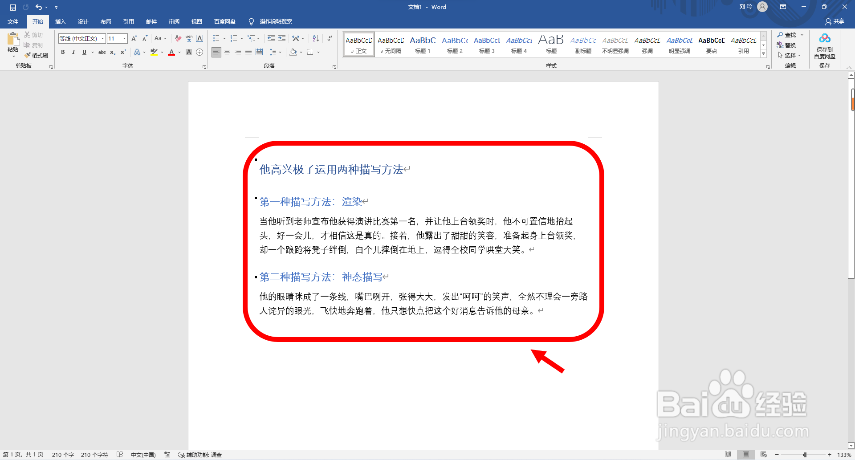Click the Find (查找) magnifier button
The width and height of the screenshot is (855, 460).
[x=786, y=35]
